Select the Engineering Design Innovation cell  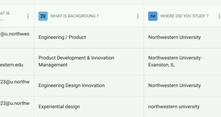(x=89, y=86)
